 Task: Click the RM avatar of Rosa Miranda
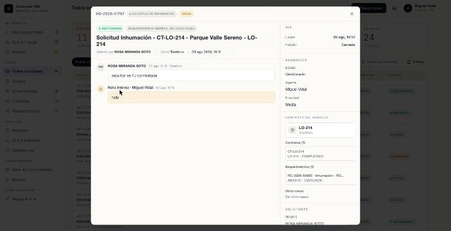click(101, 67)
